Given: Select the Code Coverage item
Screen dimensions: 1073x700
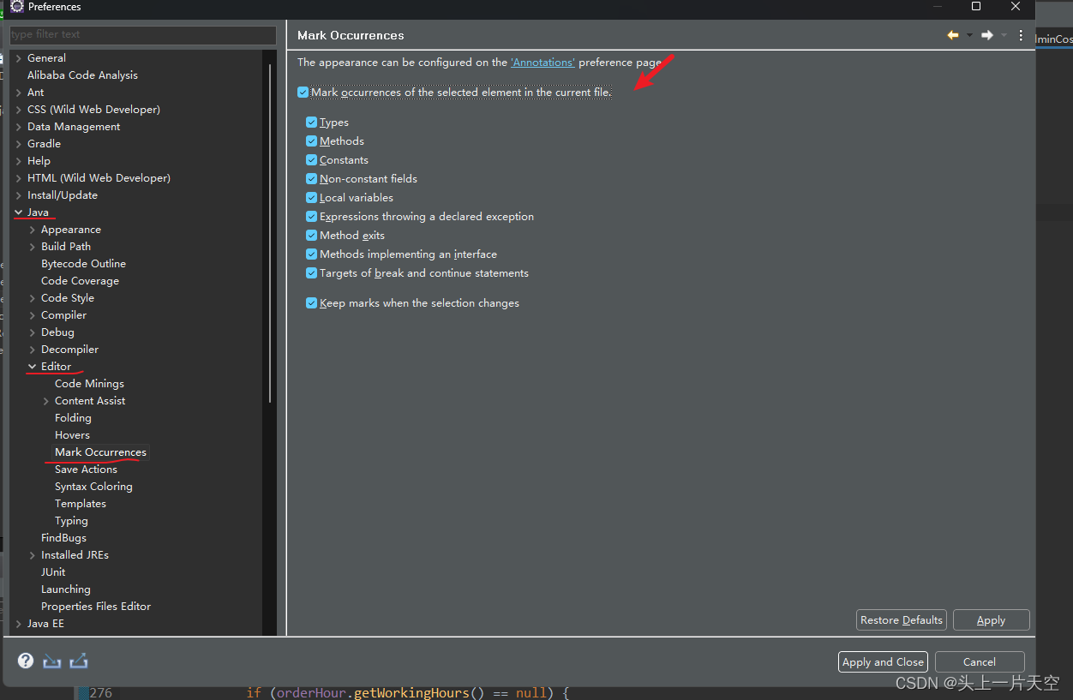Looking at the screenshot, I should tap(80, 281).
